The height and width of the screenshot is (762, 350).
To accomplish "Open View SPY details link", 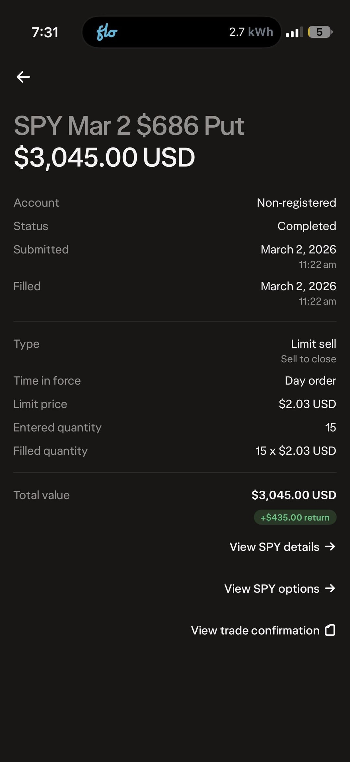I will 274,547.
